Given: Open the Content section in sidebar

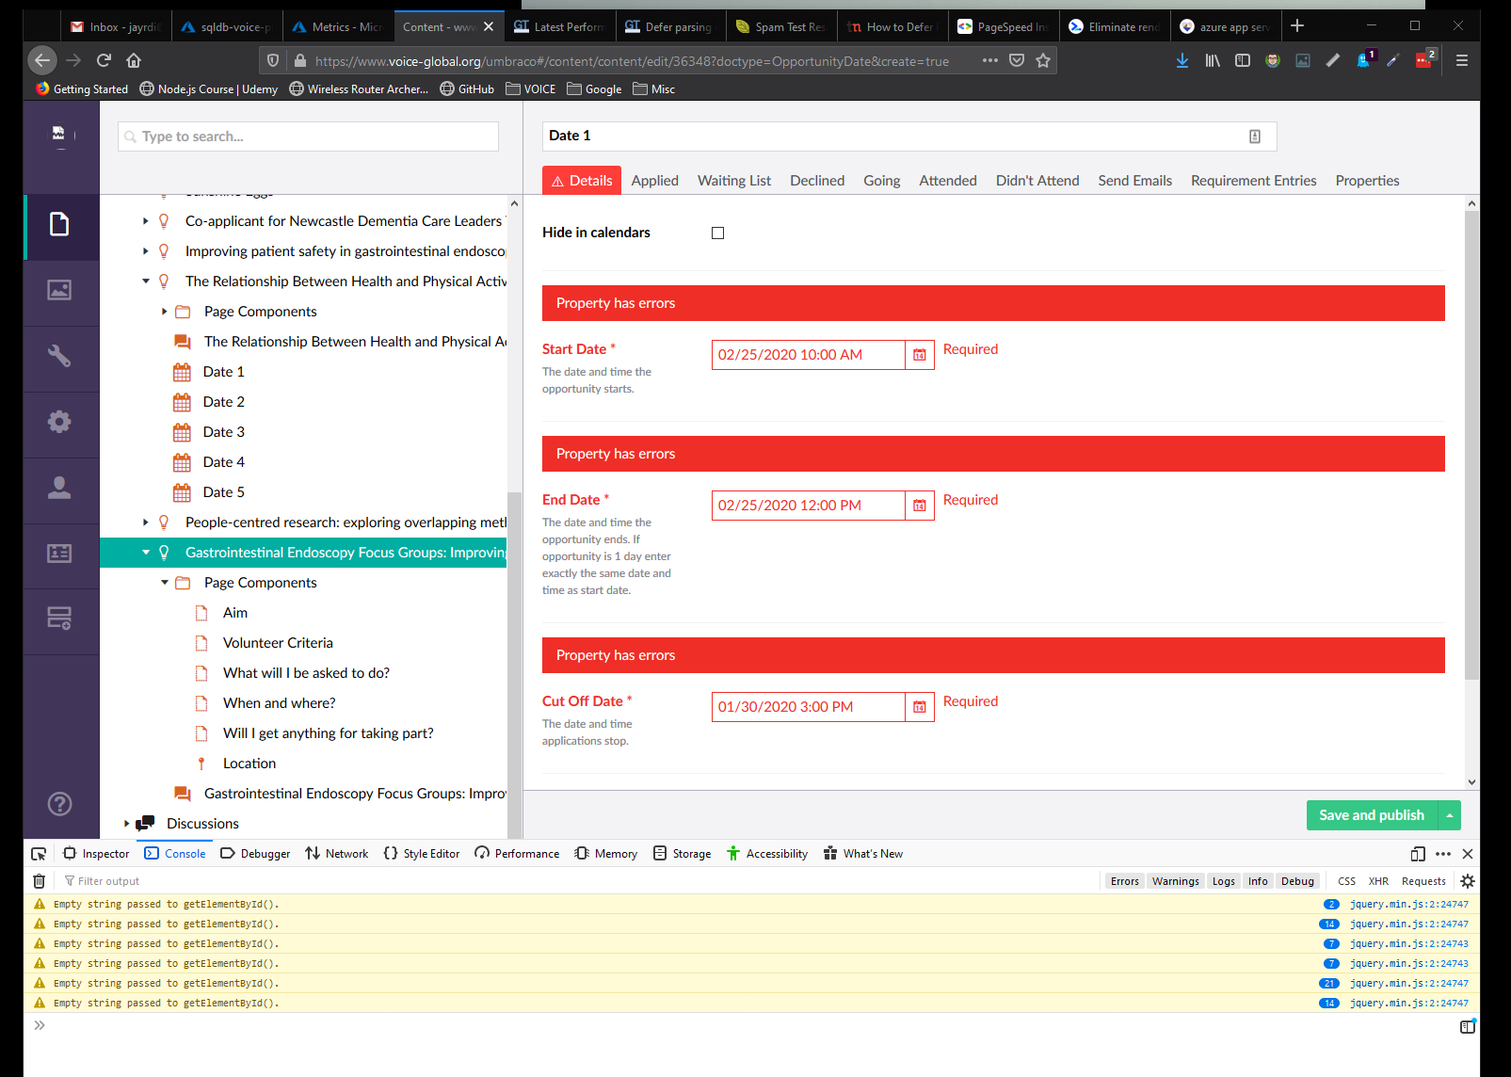Looking at the screenshot, I should point(59,225).
